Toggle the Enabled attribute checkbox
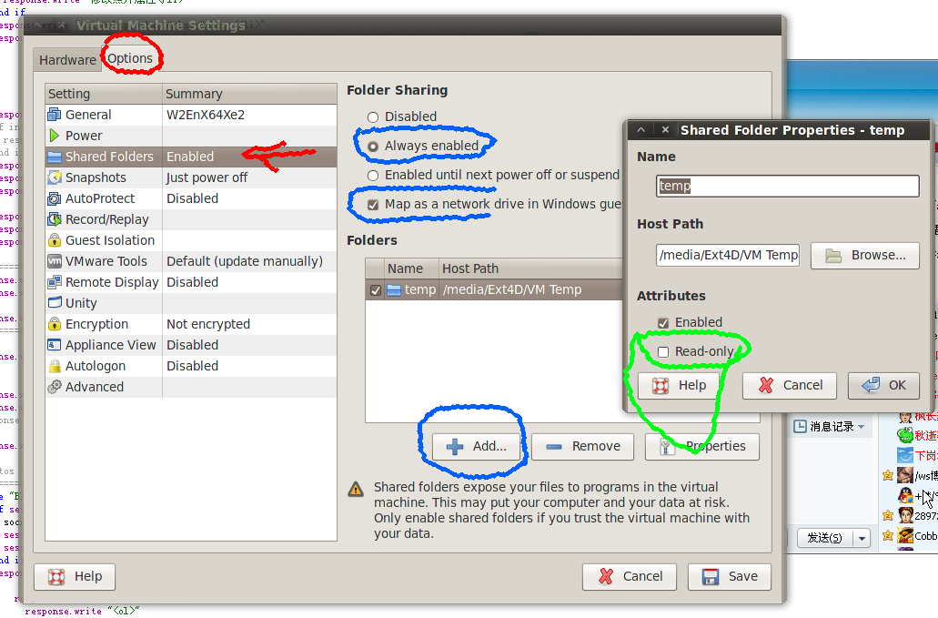 [663, 323]
